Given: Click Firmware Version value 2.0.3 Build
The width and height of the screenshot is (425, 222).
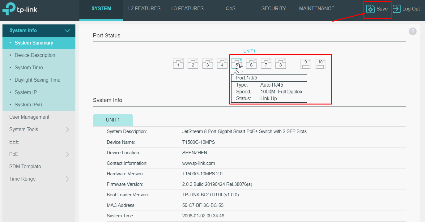Looking at the screenshot, I should tap(217, 184).
